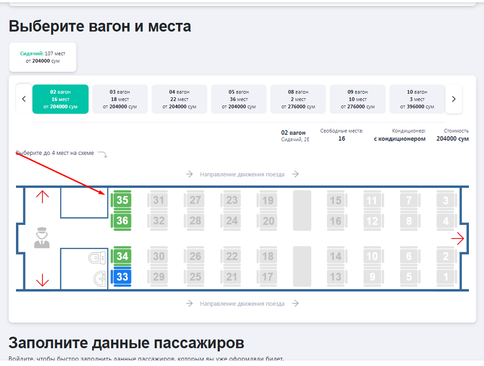Open wagon 05 with 36 seats
Viewport: 484px width, 366px height.
pyautogui.click(x=239, y=99)
